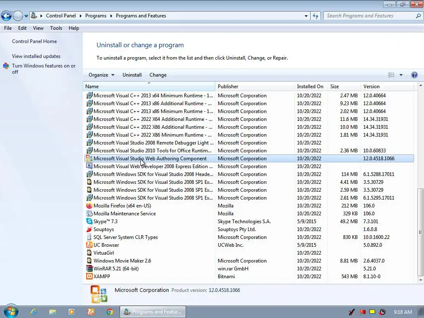Open the recent pages dropdown arrow

point(26,16)
